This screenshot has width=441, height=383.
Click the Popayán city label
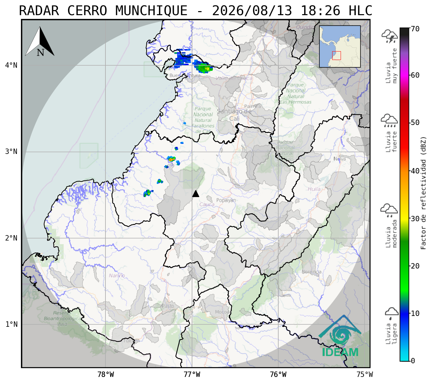(226, 200)
